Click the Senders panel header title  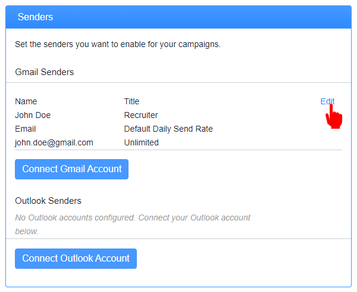(35, 17)
